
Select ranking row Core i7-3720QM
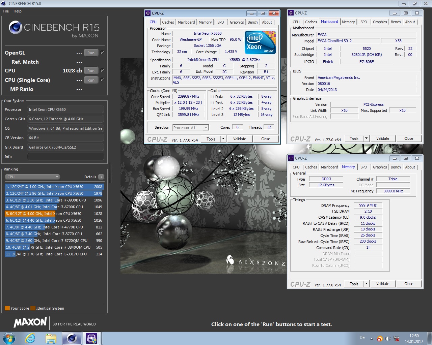point(54,241)
